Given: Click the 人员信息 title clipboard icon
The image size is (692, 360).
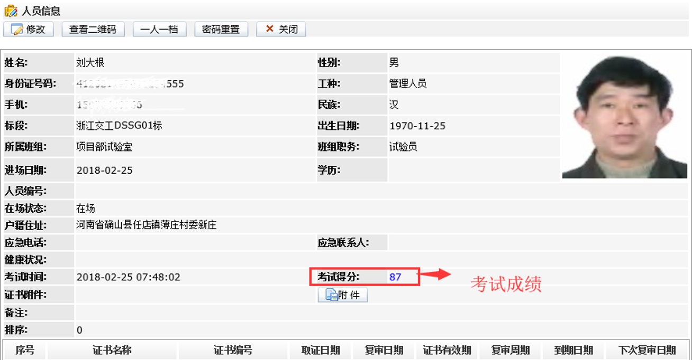Looking at the screenshot, I should tap(11, 11).
